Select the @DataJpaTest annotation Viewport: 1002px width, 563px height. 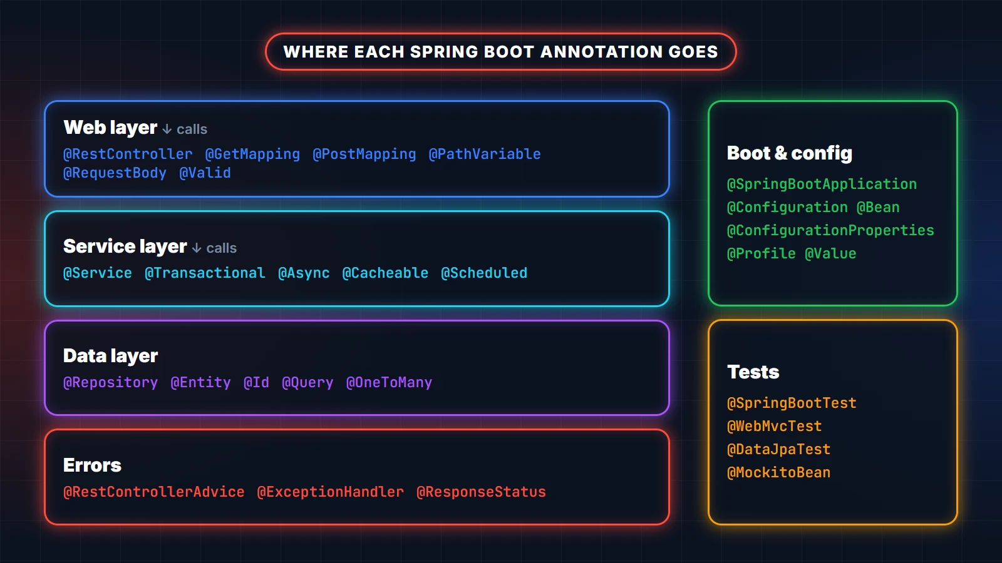[x=778, y=449]
